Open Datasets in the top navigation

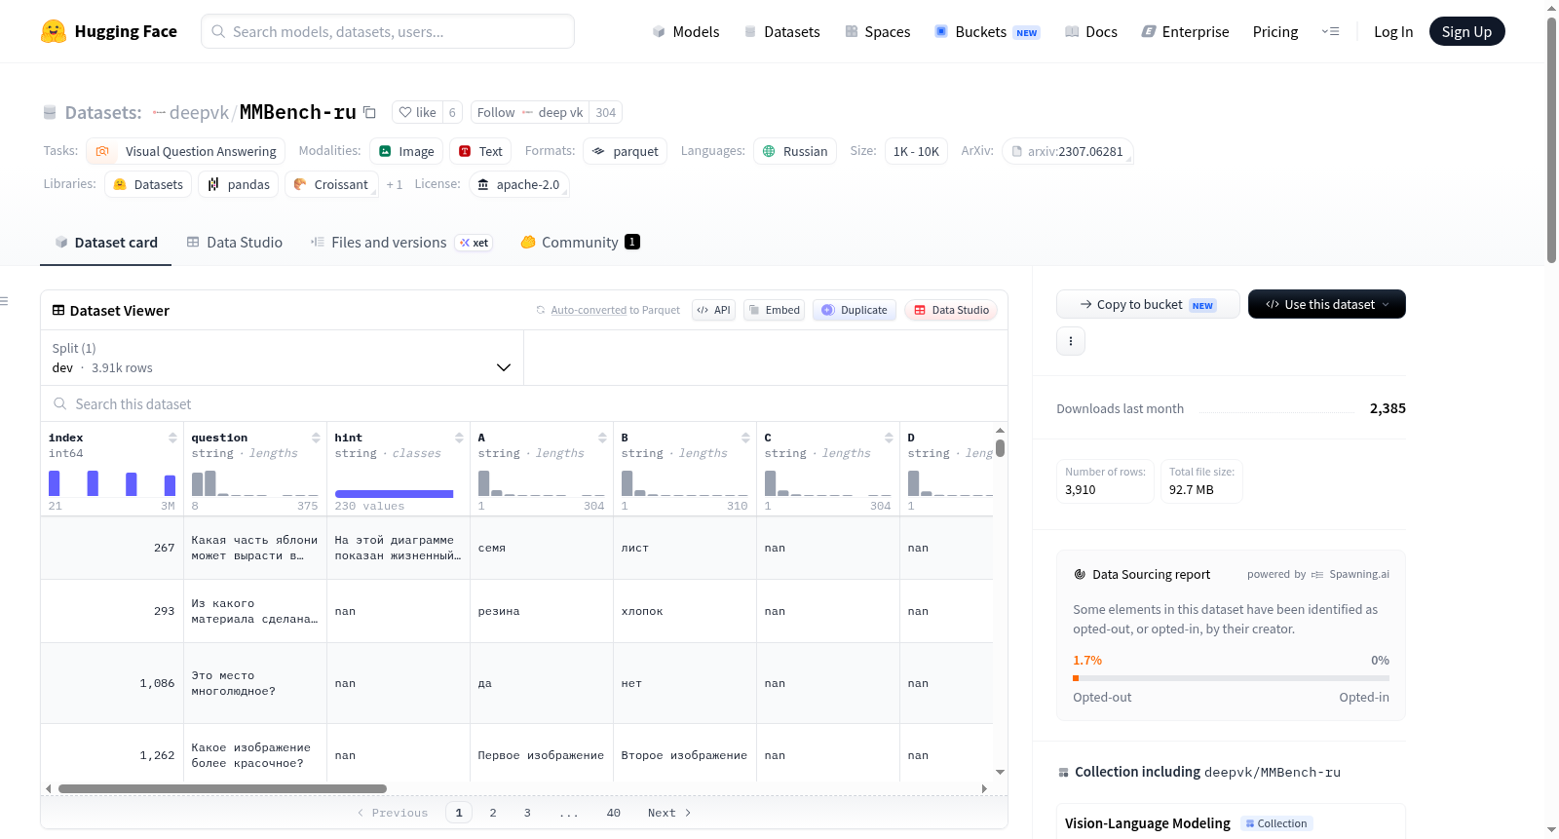(x=781, y=31)
